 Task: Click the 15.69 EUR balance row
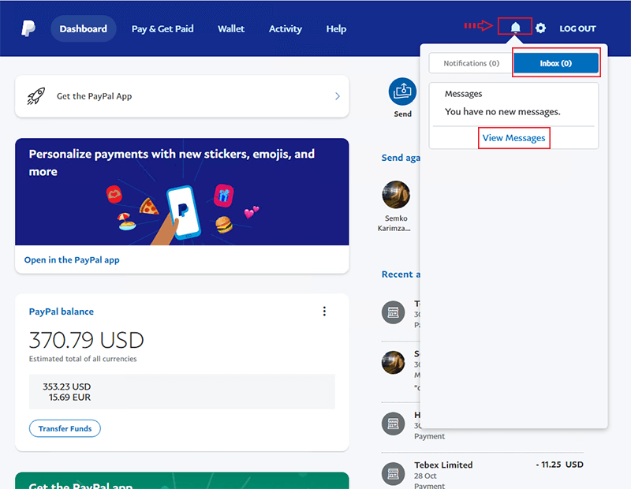coord(69,398)
